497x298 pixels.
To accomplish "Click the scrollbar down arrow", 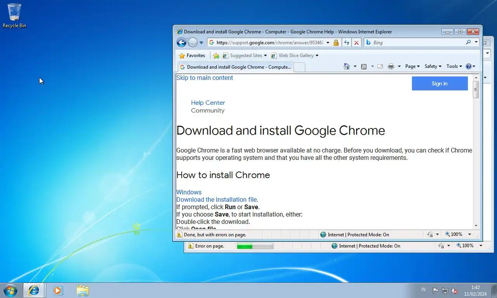I will [x=476, y=226].
